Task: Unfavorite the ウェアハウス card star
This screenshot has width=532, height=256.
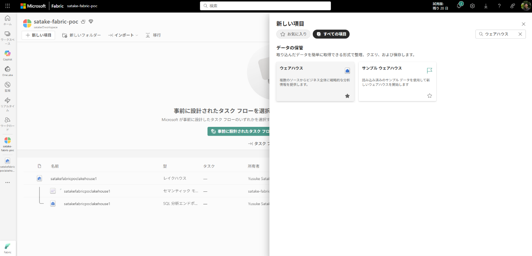Action: point(347,96)
